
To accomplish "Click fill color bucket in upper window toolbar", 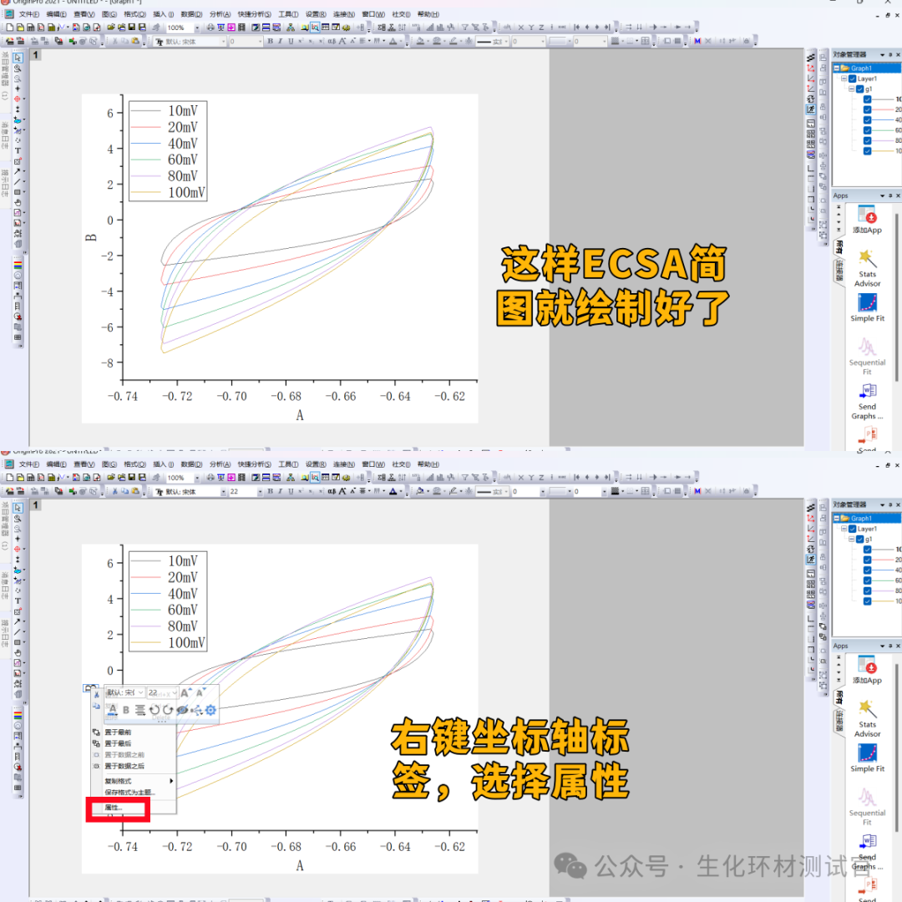I will pos(420,42).
